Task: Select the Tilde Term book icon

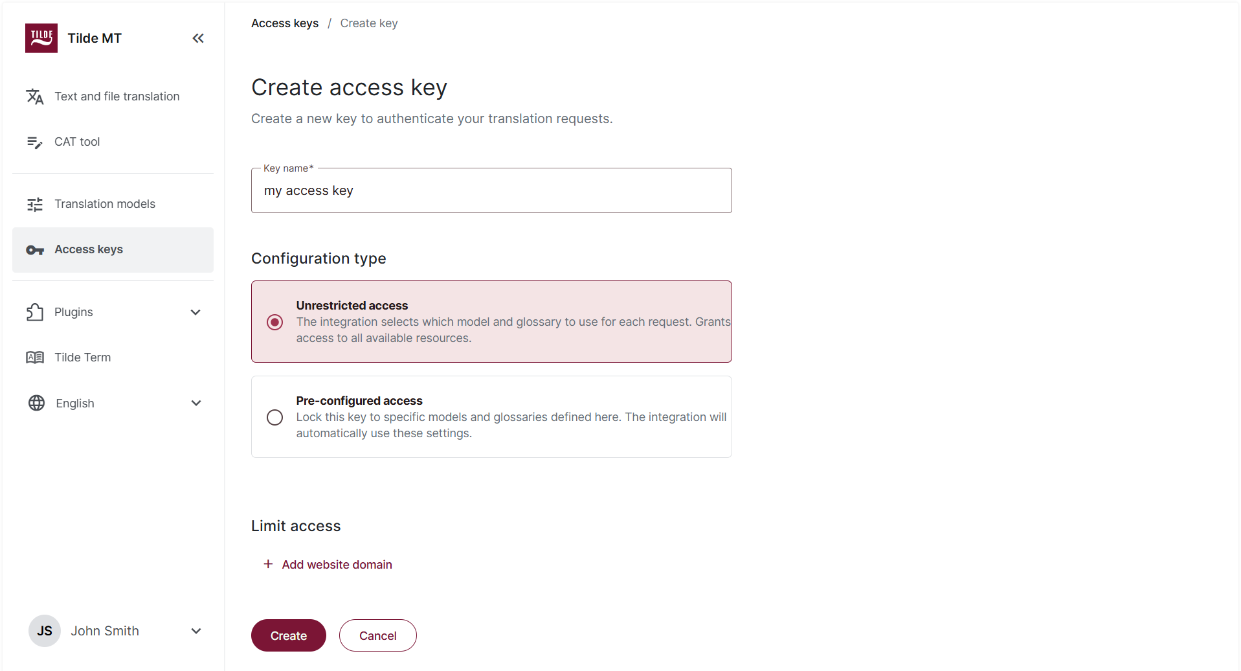Action: 35,357
